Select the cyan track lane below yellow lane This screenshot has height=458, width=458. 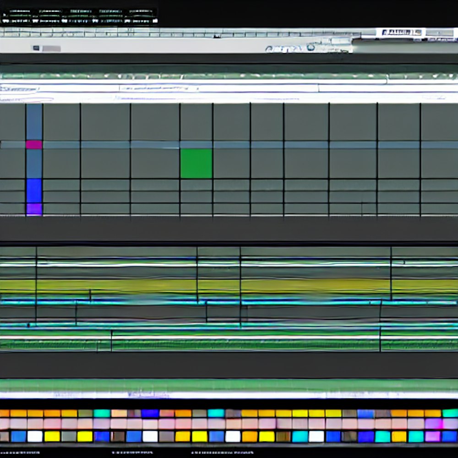click(x=229, y=302)
